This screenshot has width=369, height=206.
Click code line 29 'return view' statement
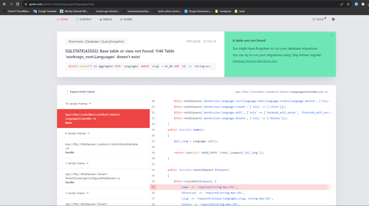(x=219, y=153)
